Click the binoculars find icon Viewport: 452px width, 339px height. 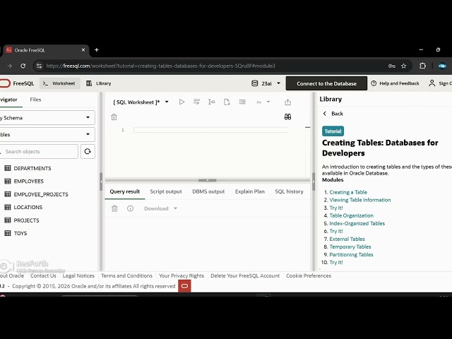click(287, 117)
